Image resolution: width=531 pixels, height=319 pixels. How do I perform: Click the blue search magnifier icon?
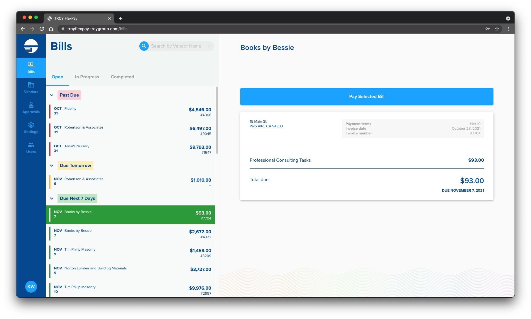pos(144,46)
